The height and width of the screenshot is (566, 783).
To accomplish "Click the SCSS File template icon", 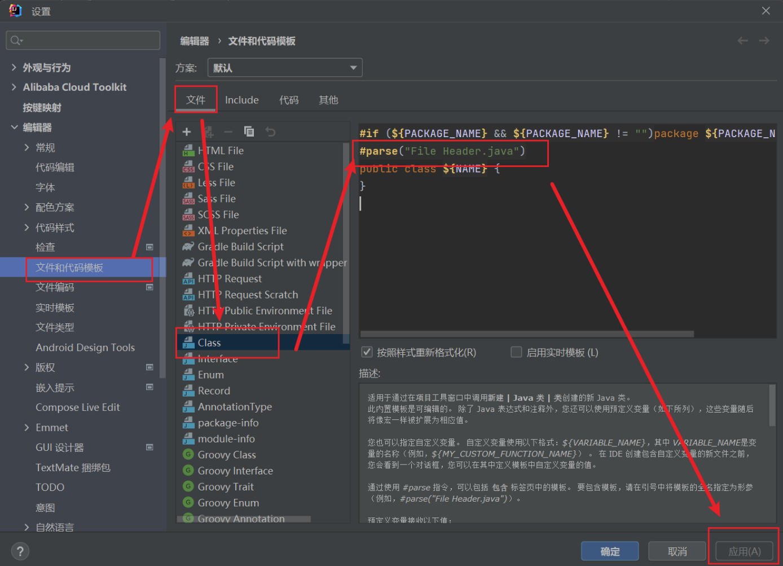I will [188, 214].
